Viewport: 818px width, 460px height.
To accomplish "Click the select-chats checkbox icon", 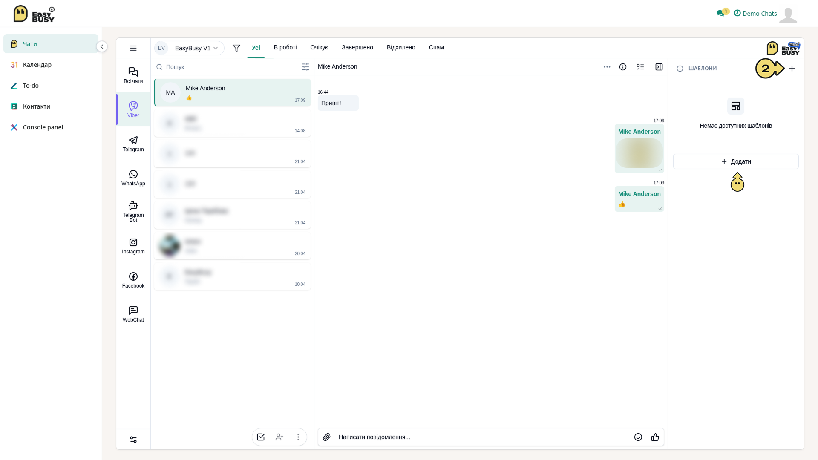I will coord(261,437).
